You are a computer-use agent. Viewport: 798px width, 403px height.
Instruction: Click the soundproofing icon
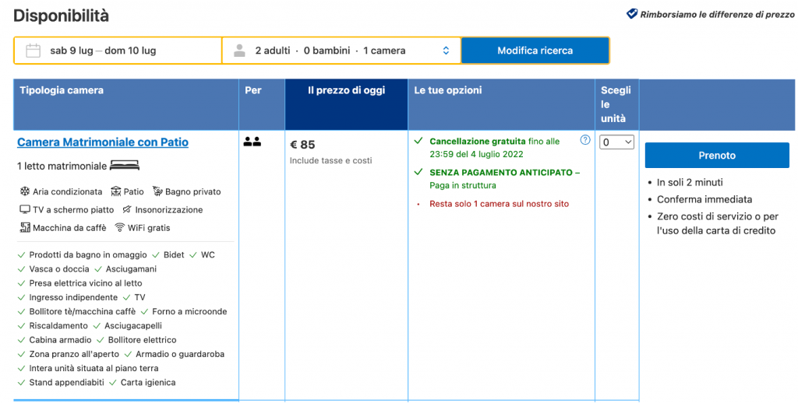pos(126,209)
